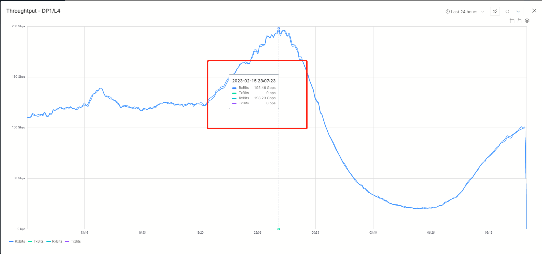Viewport: 542px width, 254px height.
Task: Click the green circle marker on the x-axis baseline
Action: [x=279, y=229]
